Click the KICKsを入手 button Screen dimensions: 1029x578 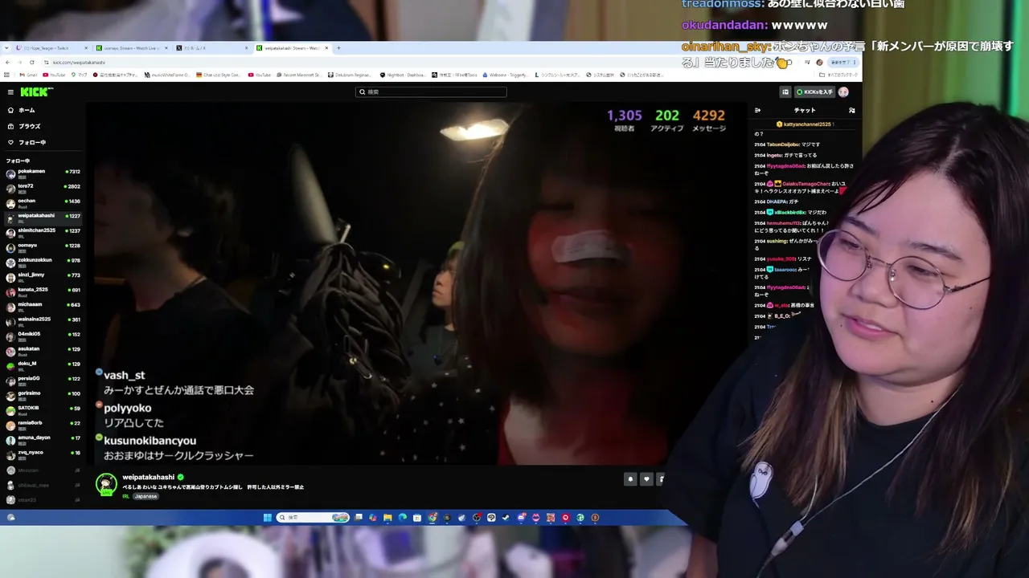click(814, 92)
